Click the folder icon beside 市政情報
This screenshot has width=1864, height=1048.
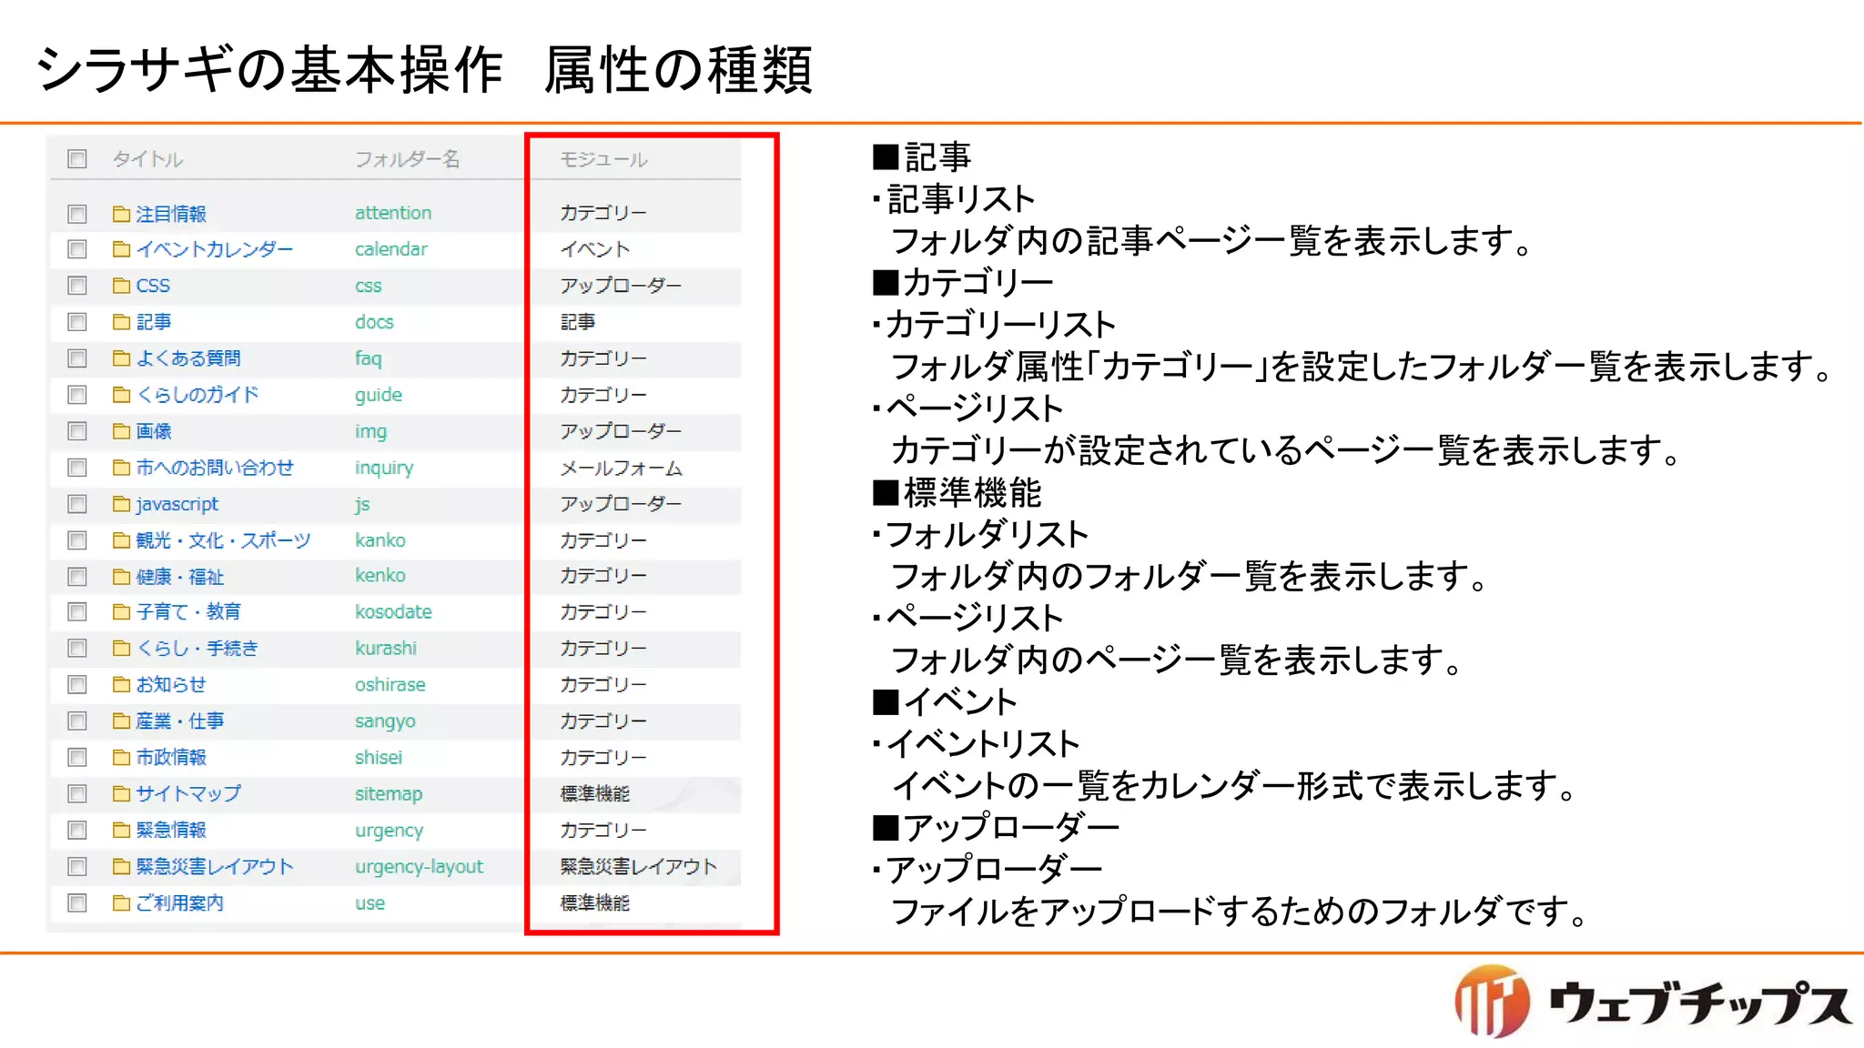coord(121,758)
